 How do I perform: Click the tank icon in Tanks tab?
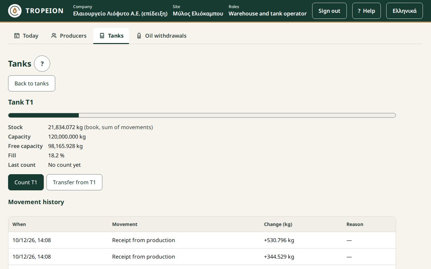pyautogui.click(x=102, y=36)
